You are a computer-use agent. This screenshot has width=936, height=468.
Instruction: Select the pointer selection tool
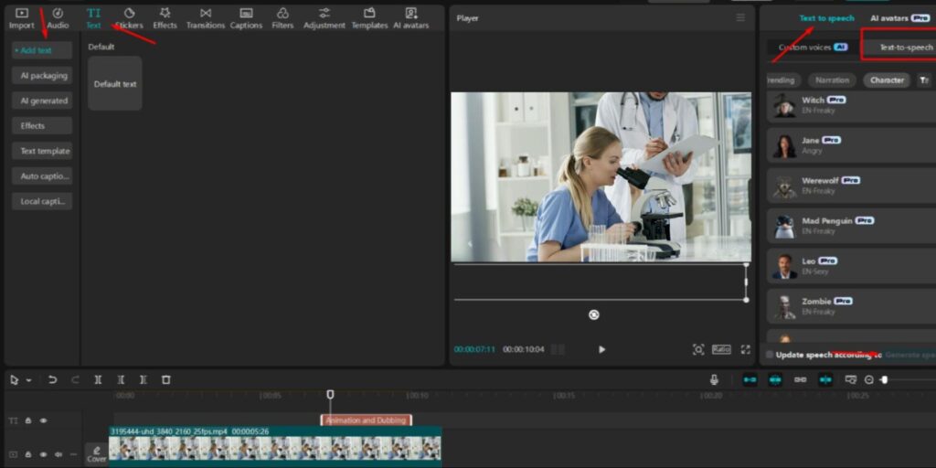pos(15,379)
